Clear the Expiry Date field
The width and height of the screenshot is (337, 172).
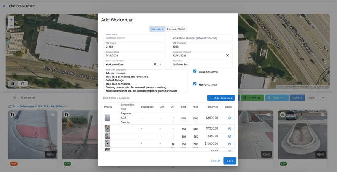pos(227,56)
